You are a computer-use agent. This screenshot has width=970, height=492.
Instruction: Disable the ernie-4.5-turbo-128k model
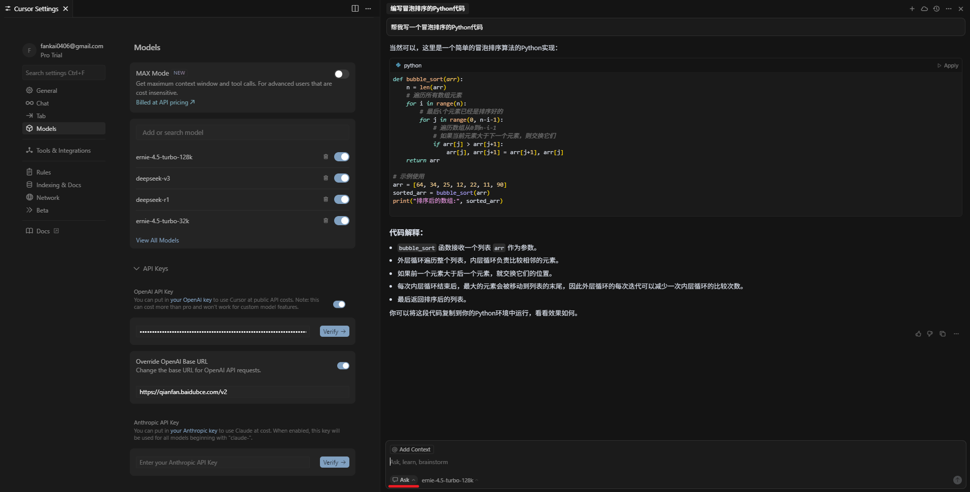click(x=342, y=157)
